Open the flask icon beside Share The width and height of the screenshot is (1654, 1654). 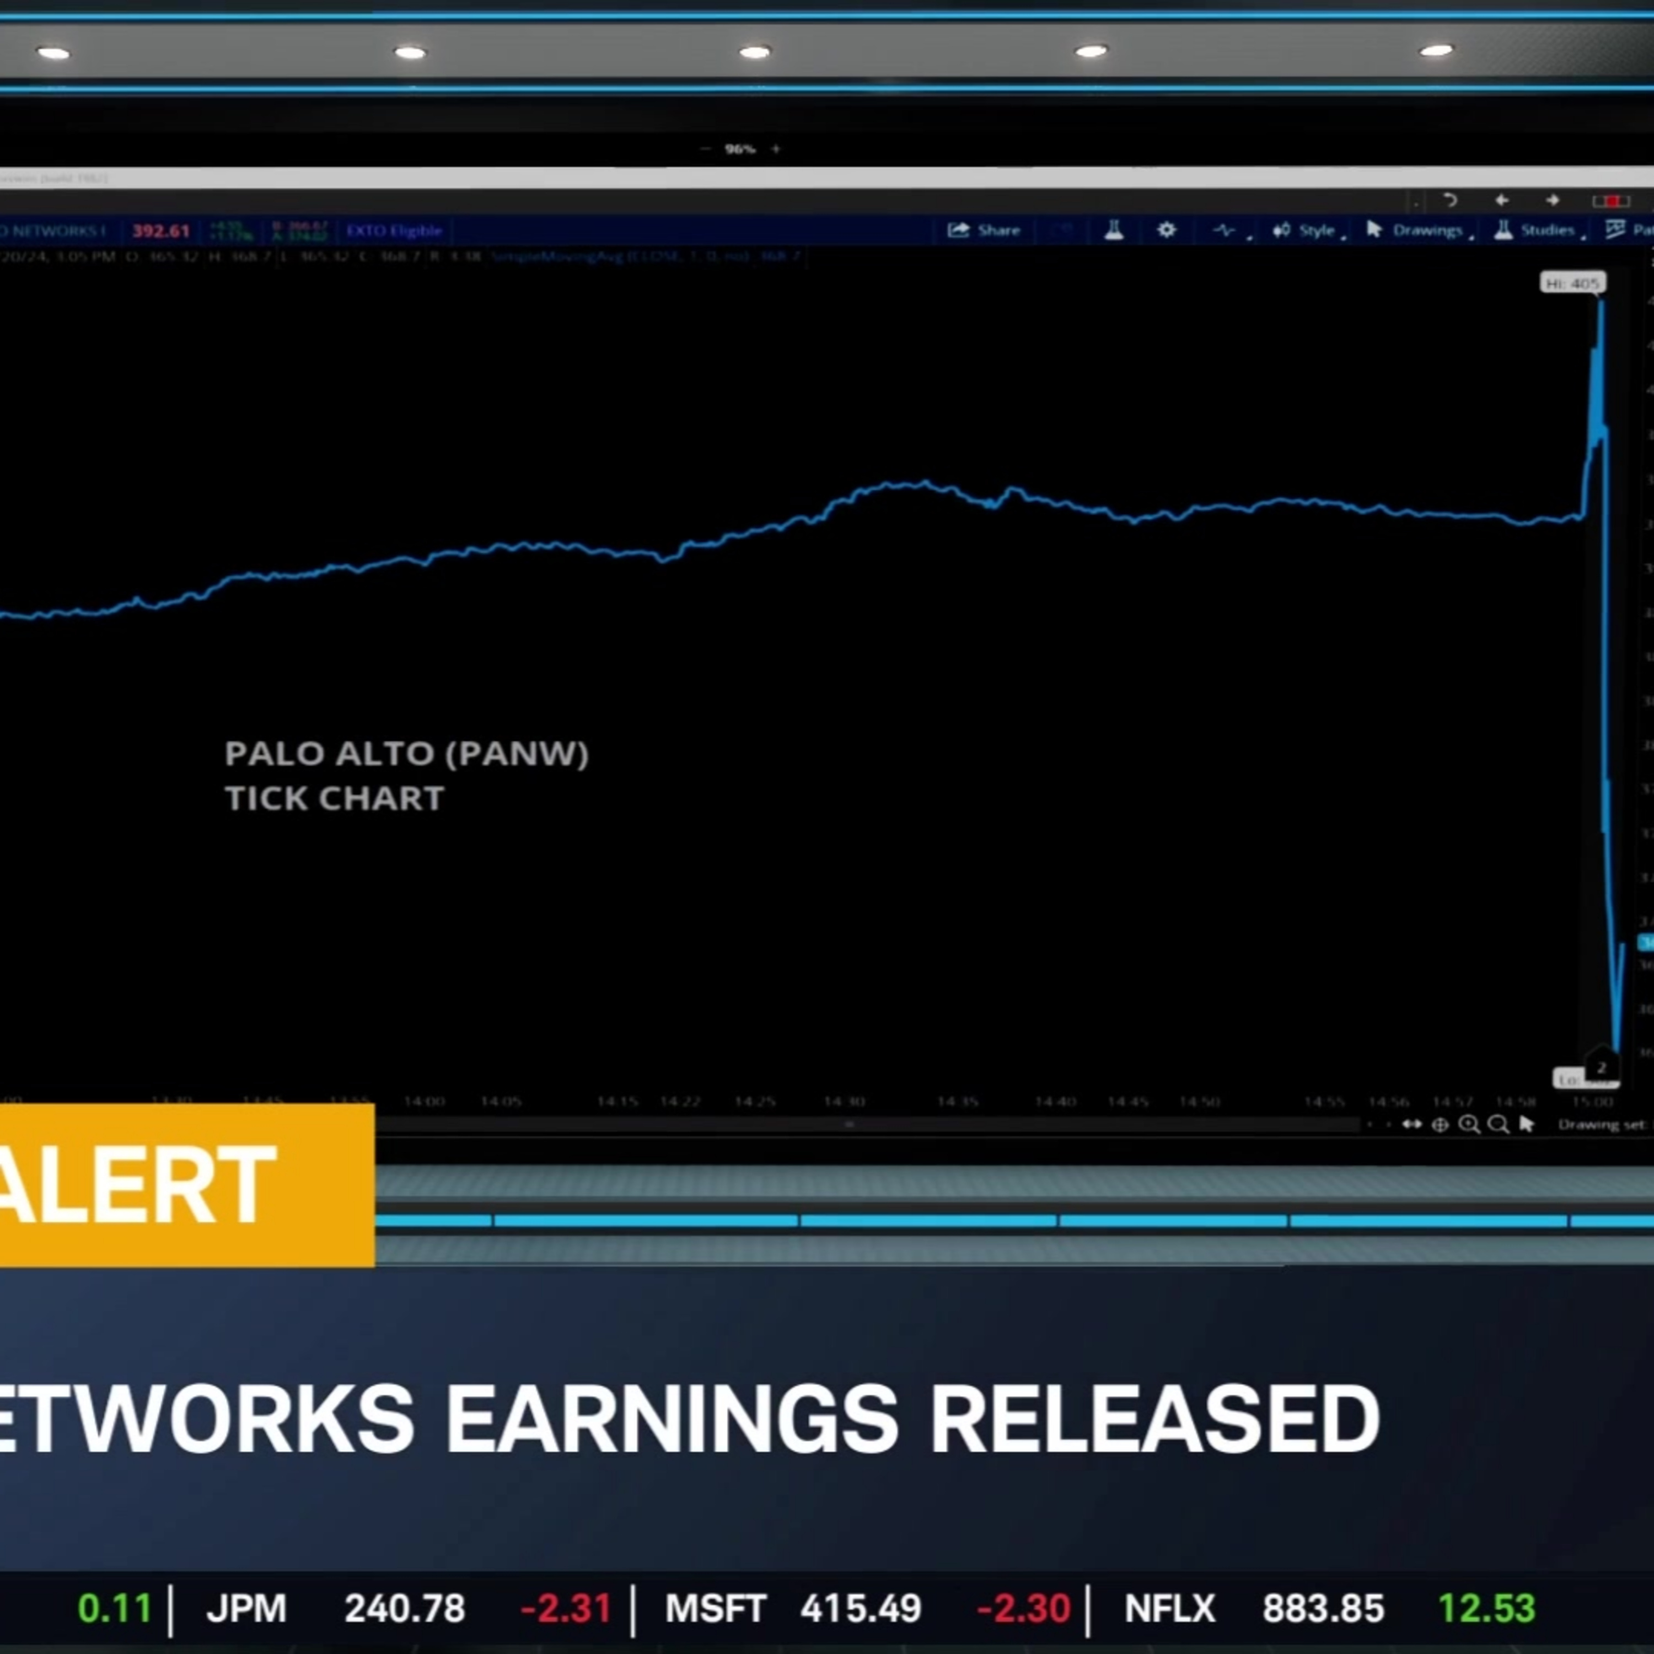(x=1113, y=230)
